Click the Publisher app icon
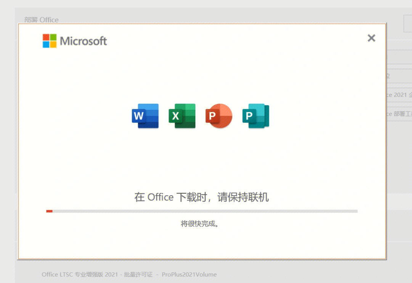Viewport: 412px width, 283px height. 256,116
